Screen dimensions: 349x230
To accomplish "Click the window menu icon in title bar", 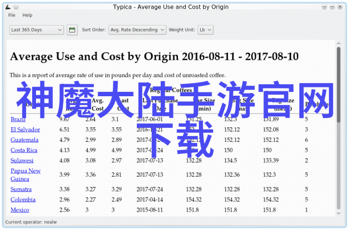I will (7, 7).
